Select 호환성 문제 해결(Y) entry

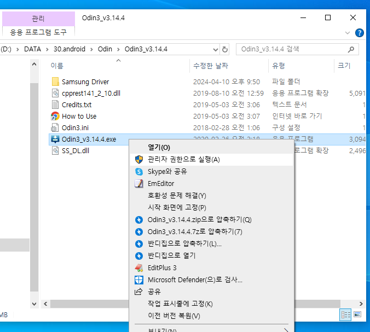[211, 195]
